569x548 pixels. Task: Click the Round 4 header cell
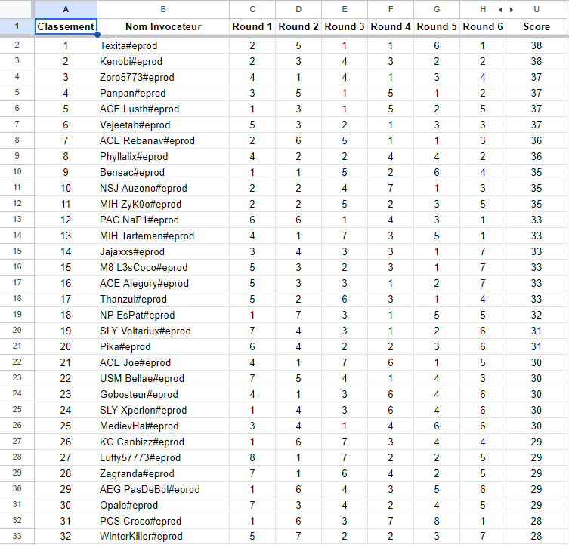click(391, 27)
